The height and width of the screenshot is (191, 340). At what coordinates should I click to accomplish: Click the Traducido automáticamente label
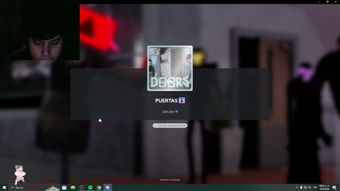(x=170, y=125)
